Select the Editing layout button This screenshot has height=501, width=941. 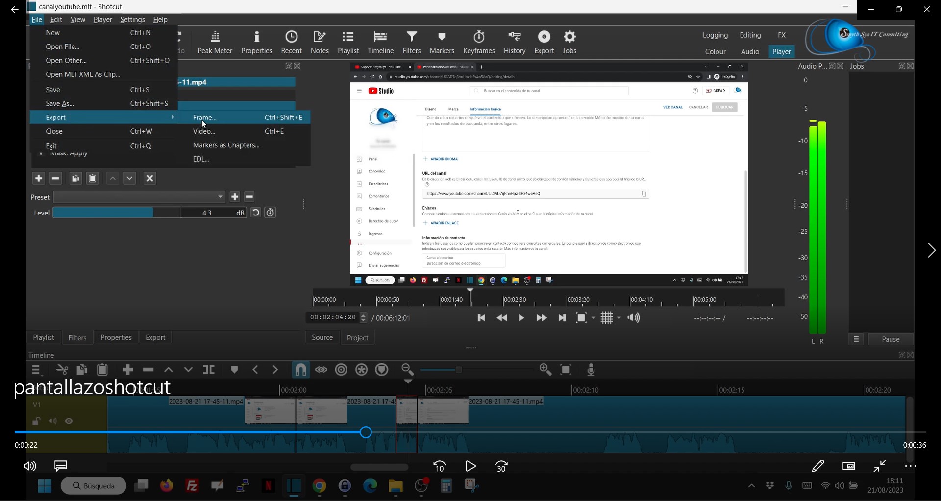tap(750, 35)
